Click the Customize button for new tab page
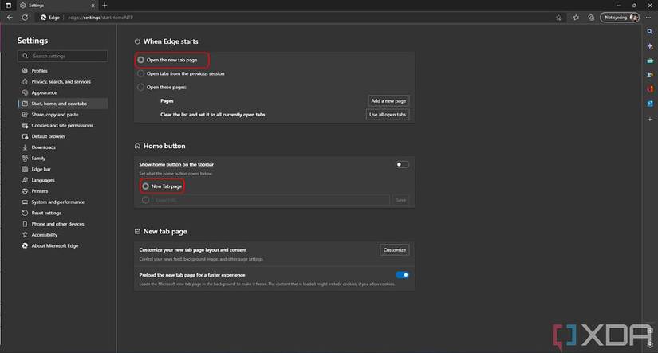This screenshot has height=353, width=658. coord(395,250)
